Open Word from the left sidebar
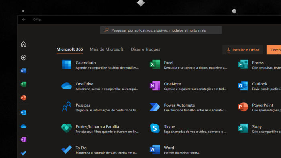281x158 pixels. click(24, 71)
